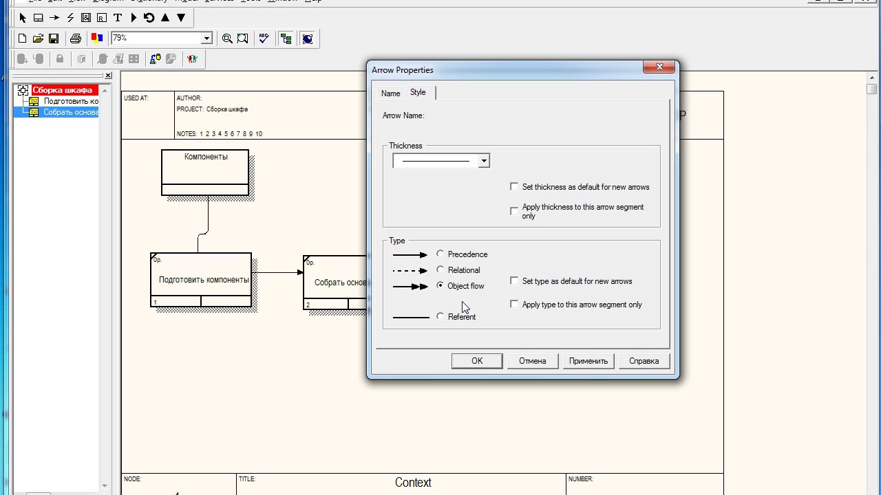This screenshot has height=495, width=881.
Task: Click the Применить button
Action: pyautogui.click(x=588, y=361)
